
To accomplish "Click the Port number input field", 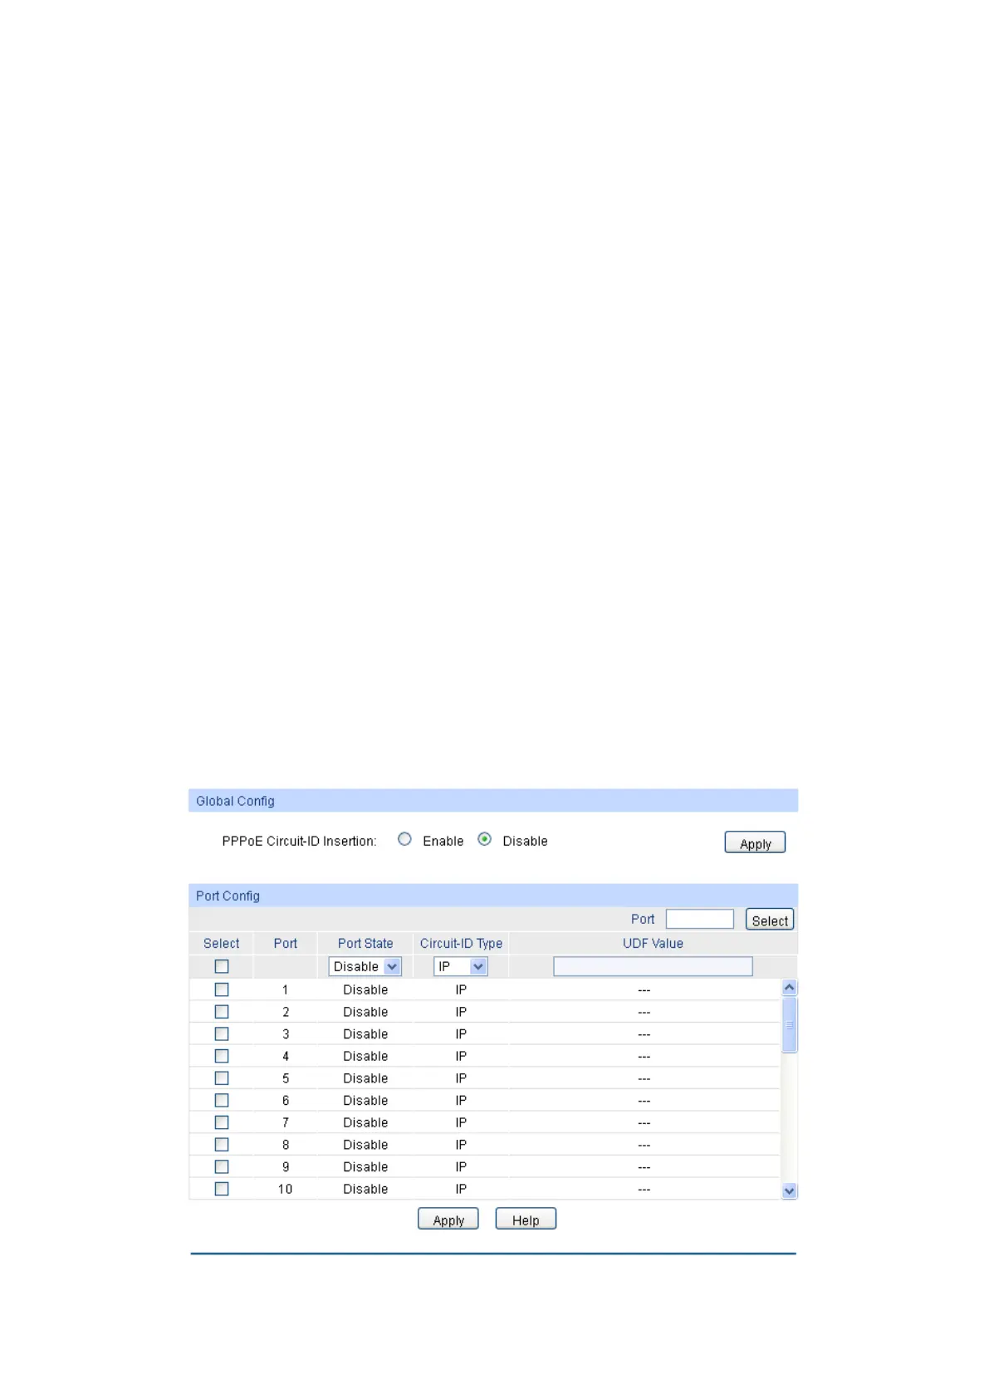I will (700, 919).
